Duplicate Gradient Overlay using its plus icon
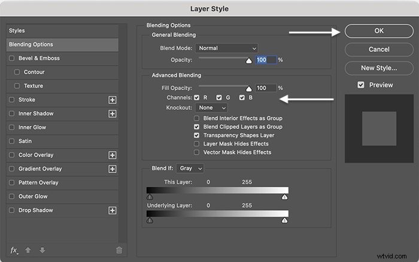The height and width of the screenshot is (262, 419). tap(113, 169)
